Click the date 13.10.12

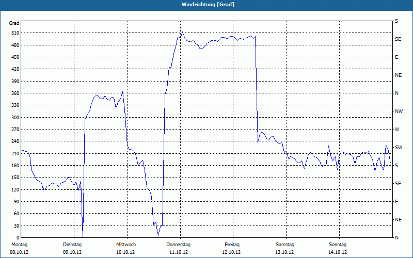pos(284,252)
